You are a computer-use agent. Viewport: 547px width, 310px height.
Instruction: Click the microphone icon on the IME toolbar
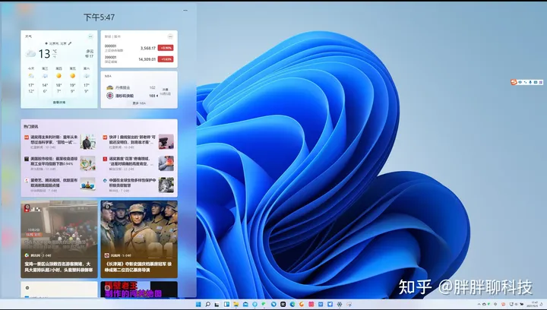click(530, 82)
